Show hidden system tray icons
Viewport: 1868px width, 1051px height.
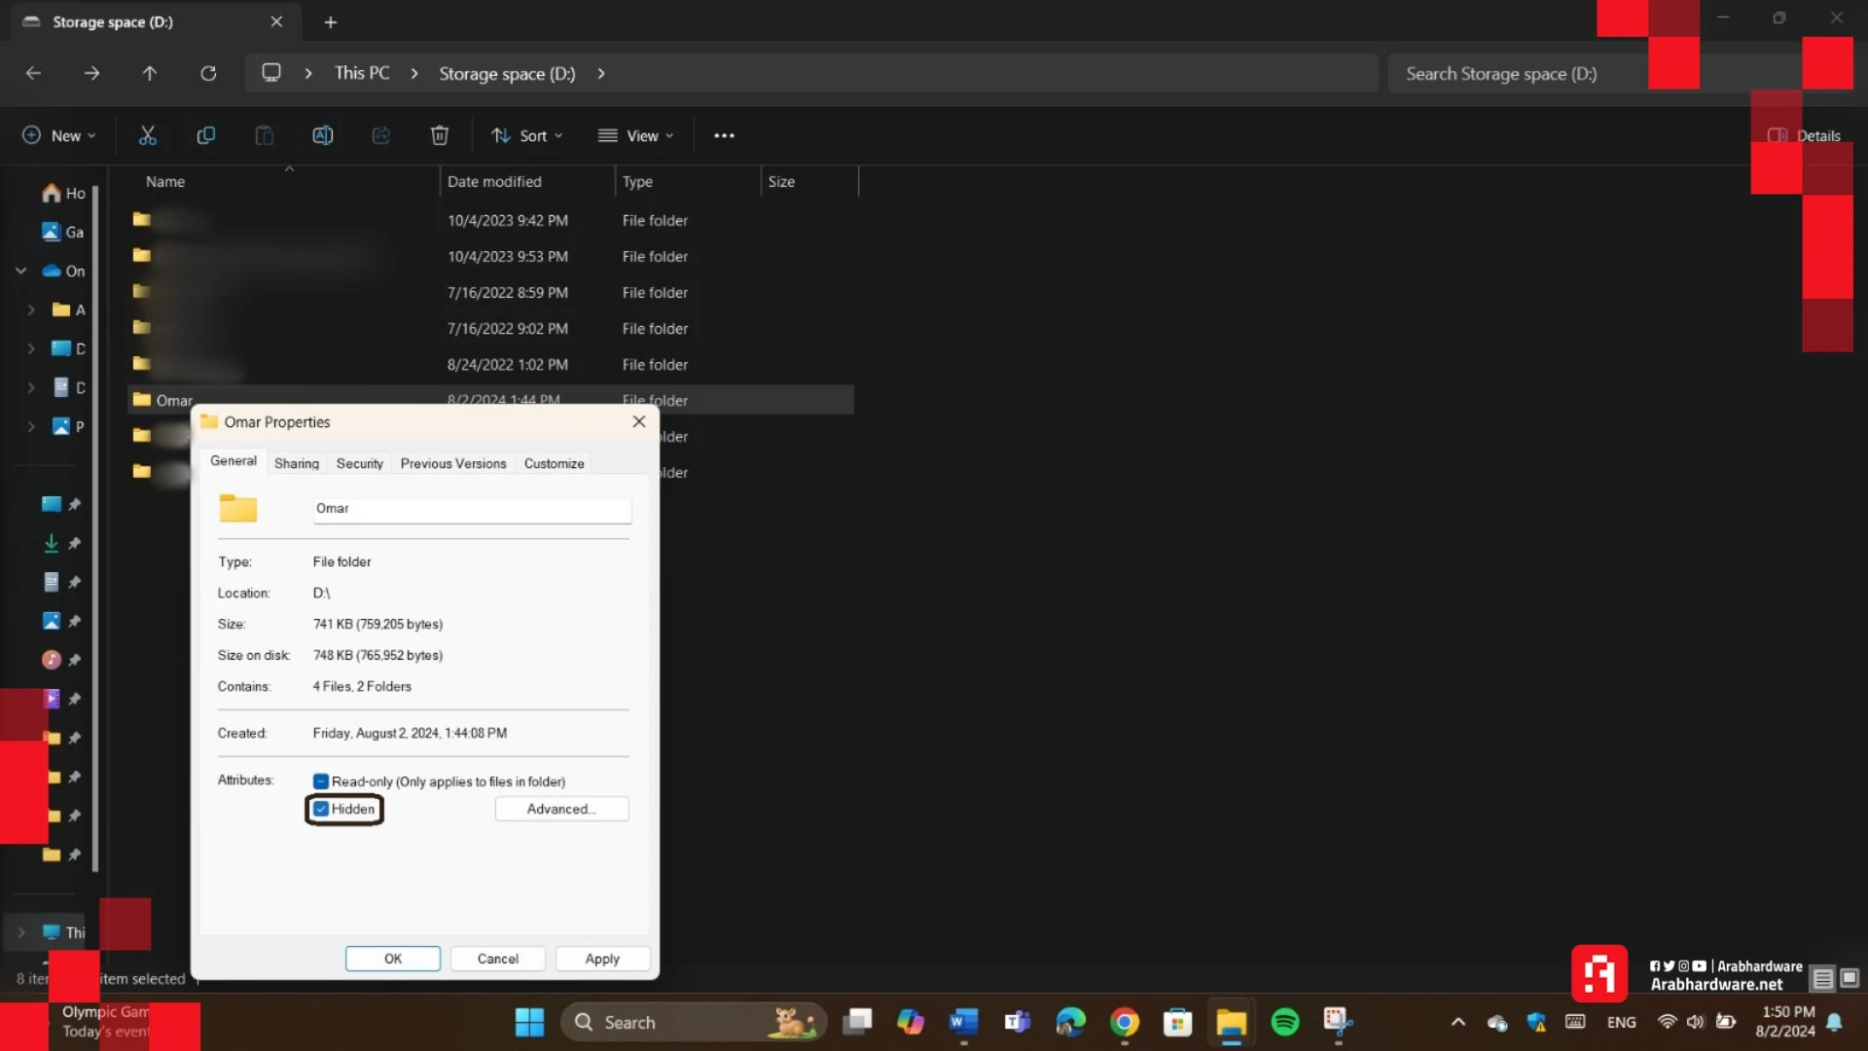tap(1457, 1022)
